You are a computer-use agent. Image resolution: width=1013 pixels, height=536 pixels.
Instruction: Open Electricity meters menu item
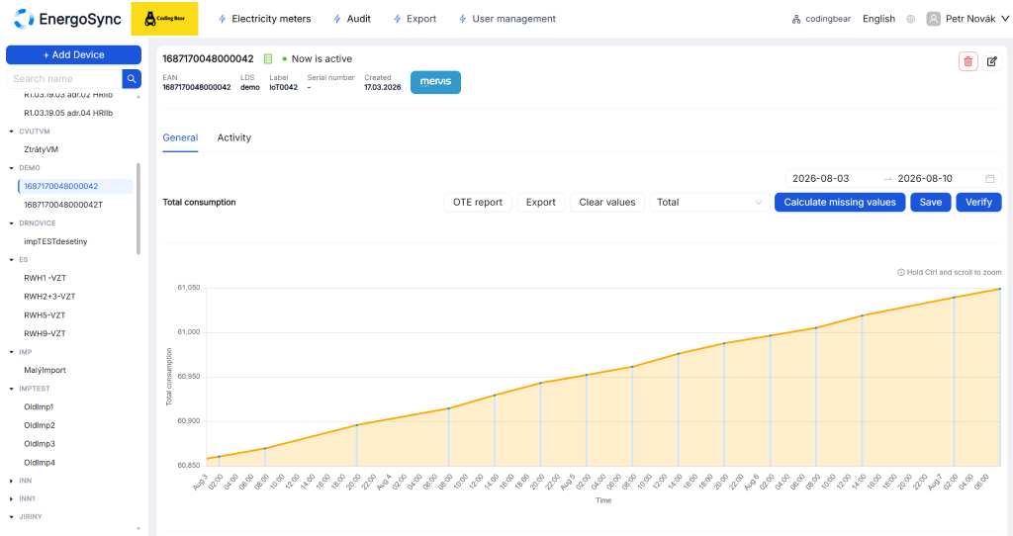[x=265, y=19]
